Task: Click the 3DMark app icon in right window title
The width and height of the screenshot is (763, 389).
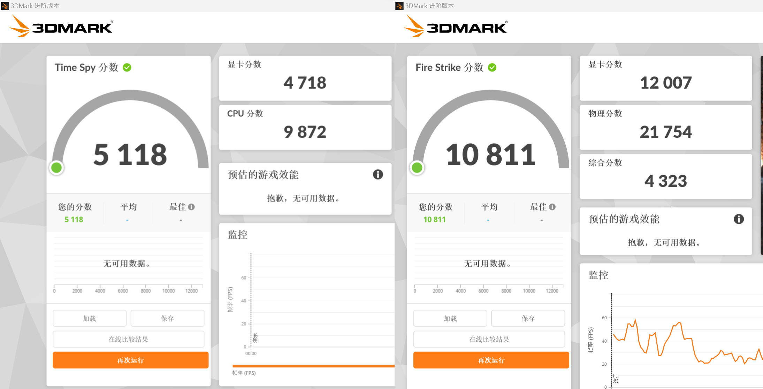Action: [x=399, y=6]
